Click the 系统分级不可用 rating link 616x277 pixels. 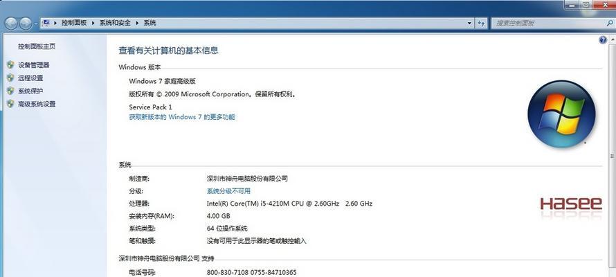(228, 191)
